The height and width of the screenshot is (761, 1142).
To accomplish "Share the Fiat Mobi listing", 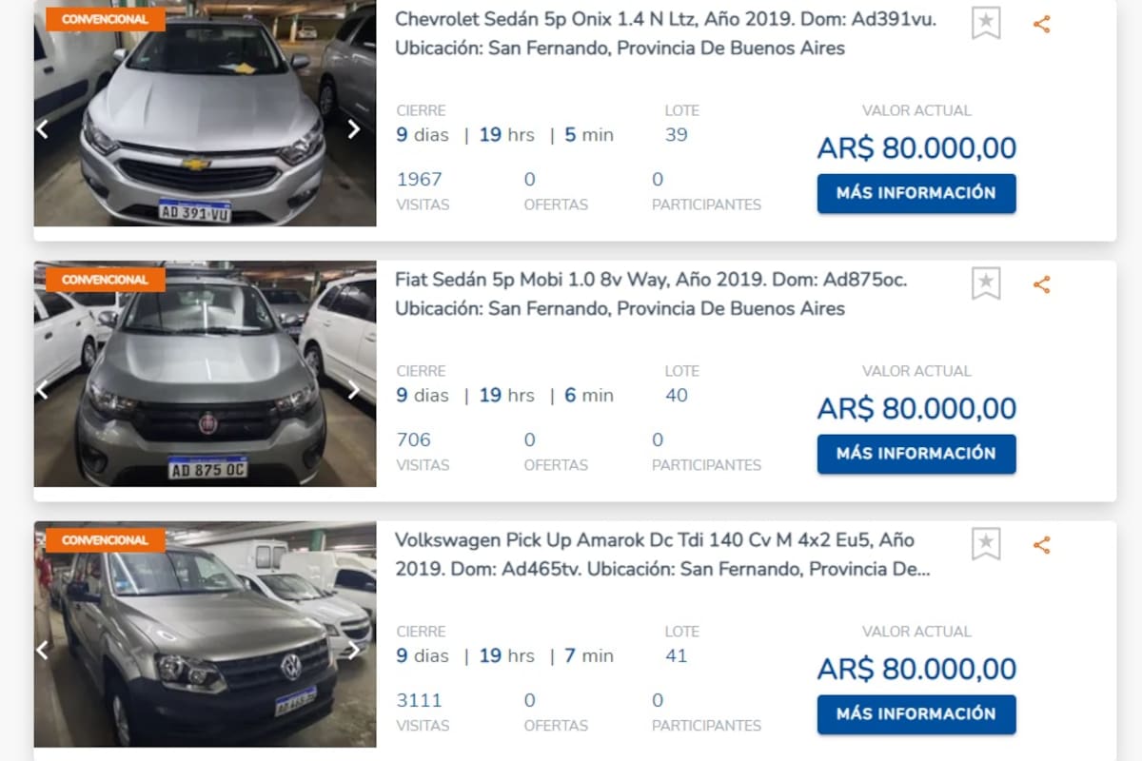I will 1042,284.
